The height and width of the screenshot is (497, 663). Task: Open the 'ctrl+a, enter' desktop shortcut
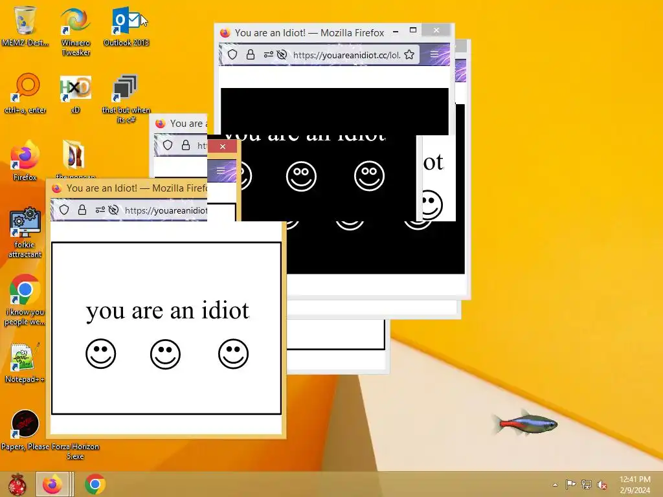[x=25, y=93]
